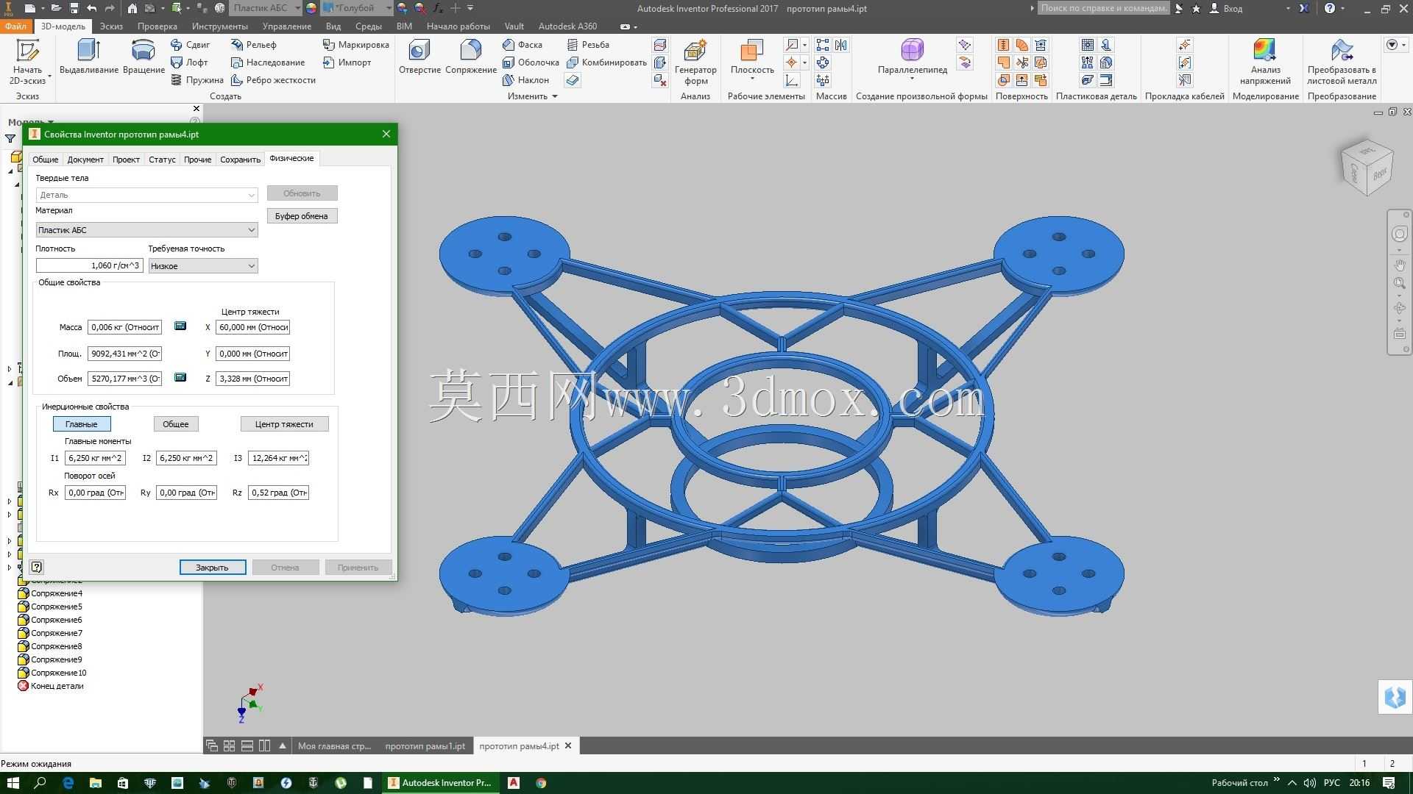Expand the Изменить panel dropdown
Screen dimensions: 1413x794
point(533,96)
